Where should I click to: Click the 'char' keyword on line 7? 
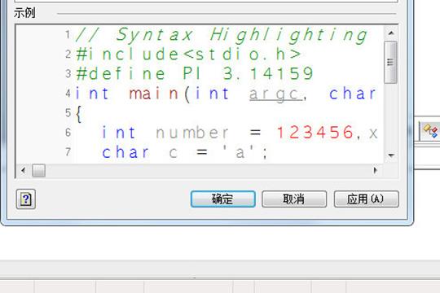125,152
